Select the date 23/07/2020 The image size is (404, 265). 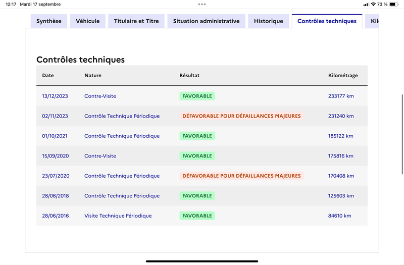click(56, 176)
